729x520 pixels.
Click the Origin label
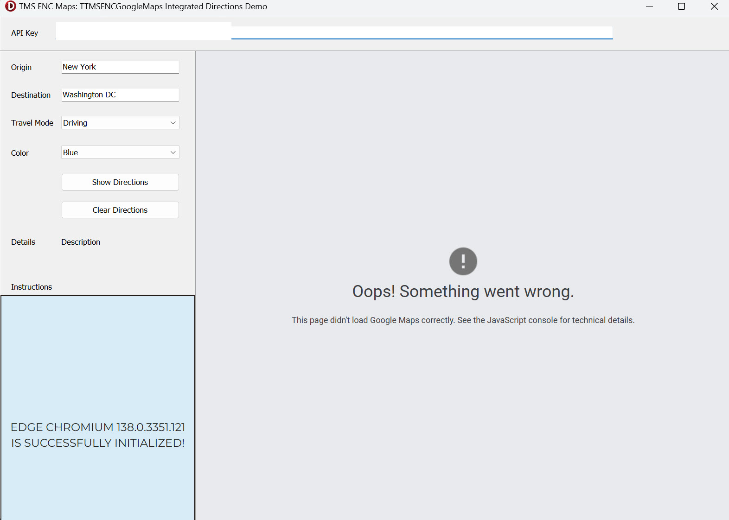pyautogui.click(x=21, y=67)
